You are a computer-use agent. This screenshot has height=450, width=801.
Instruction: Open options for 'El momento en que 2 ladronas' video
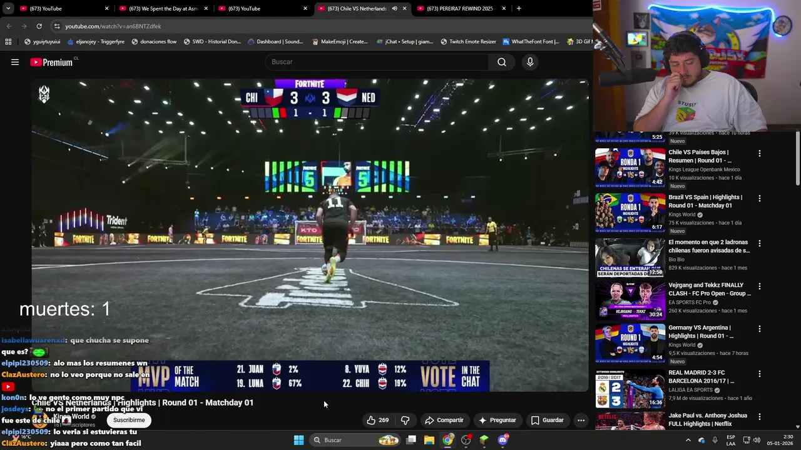760,243
